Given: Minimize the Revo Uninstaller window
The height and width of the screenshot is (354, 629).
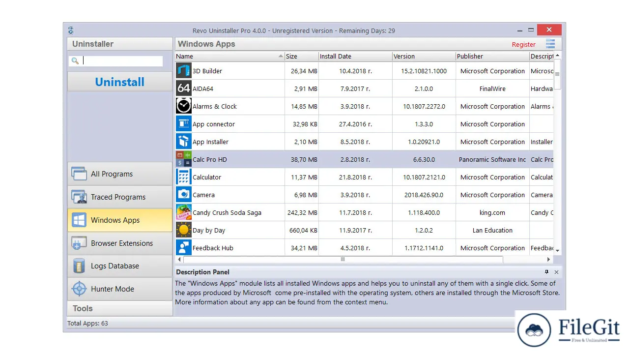Looking at the screenshot, I should 519,30.
